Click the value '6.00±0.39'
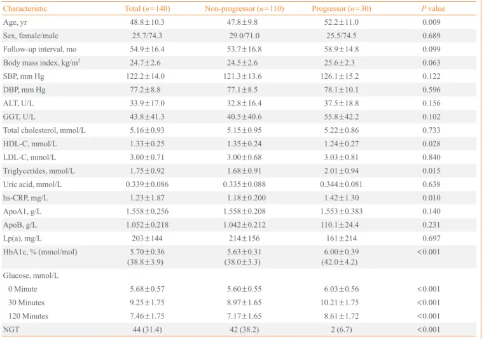This screenshot has height=339, width=484. click(342, 252)
